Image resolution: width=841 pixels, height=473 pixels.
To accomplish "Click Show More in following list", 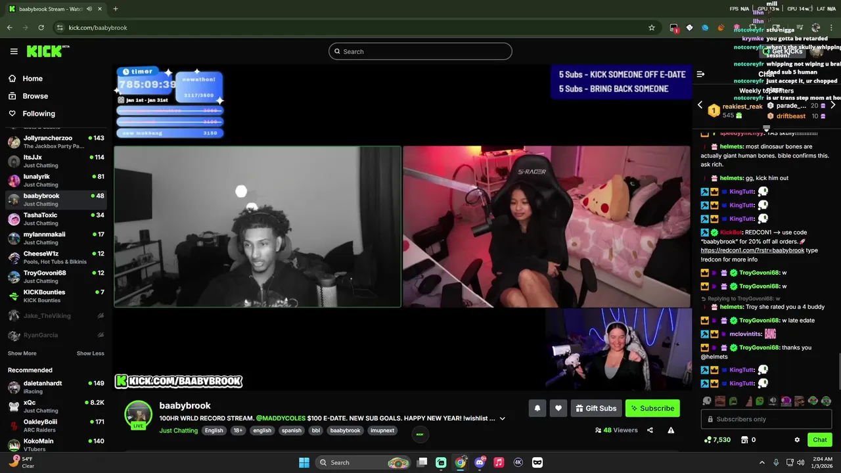I will [22, 353].
